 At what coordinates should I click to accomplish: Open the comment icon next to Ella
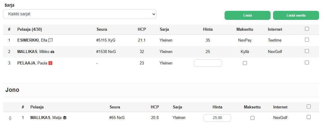click(51, 40)
